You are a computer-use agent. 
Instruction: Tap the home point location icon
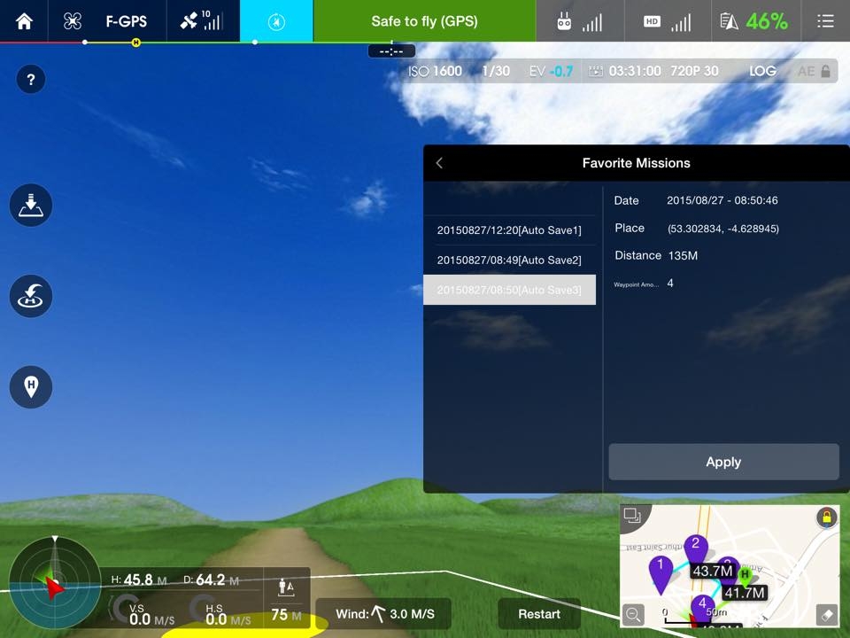click(31, 386)
